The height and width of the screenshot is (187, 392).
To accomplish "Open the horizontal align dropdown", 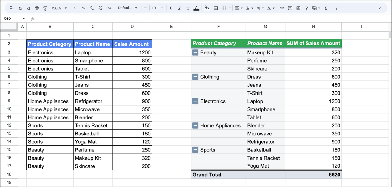I will tap(239, 8).
